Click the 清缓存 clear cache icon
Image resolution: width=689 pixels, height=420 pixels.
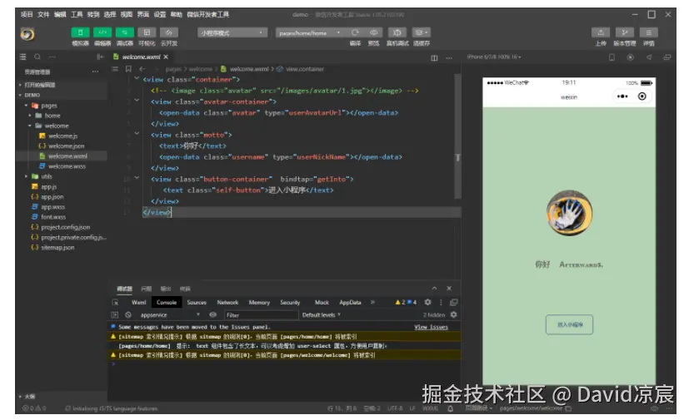(422, 32)
